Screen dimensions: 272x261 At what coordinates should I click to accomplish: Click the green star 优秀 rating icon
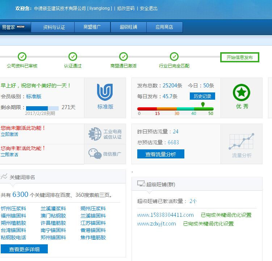(242, 93)
